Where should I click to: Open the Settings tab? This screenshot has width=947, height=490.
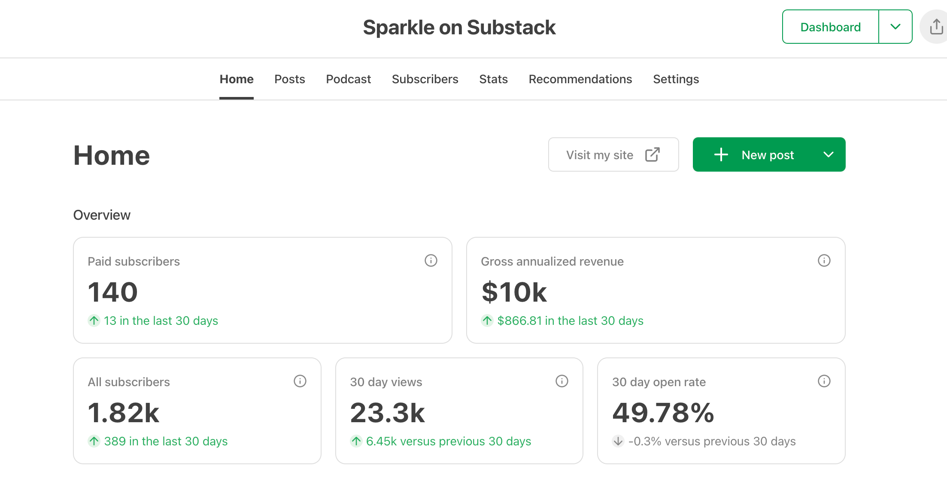676,79
